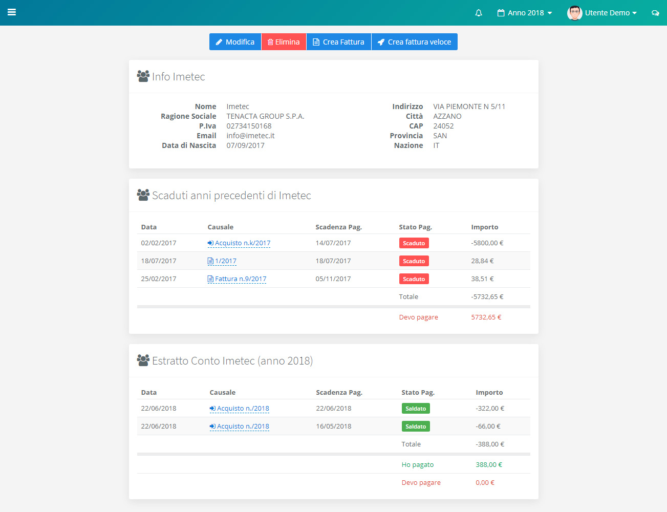Click the total -388,00 €
Screen dimensions: 667x512
[x=490, y=444]
